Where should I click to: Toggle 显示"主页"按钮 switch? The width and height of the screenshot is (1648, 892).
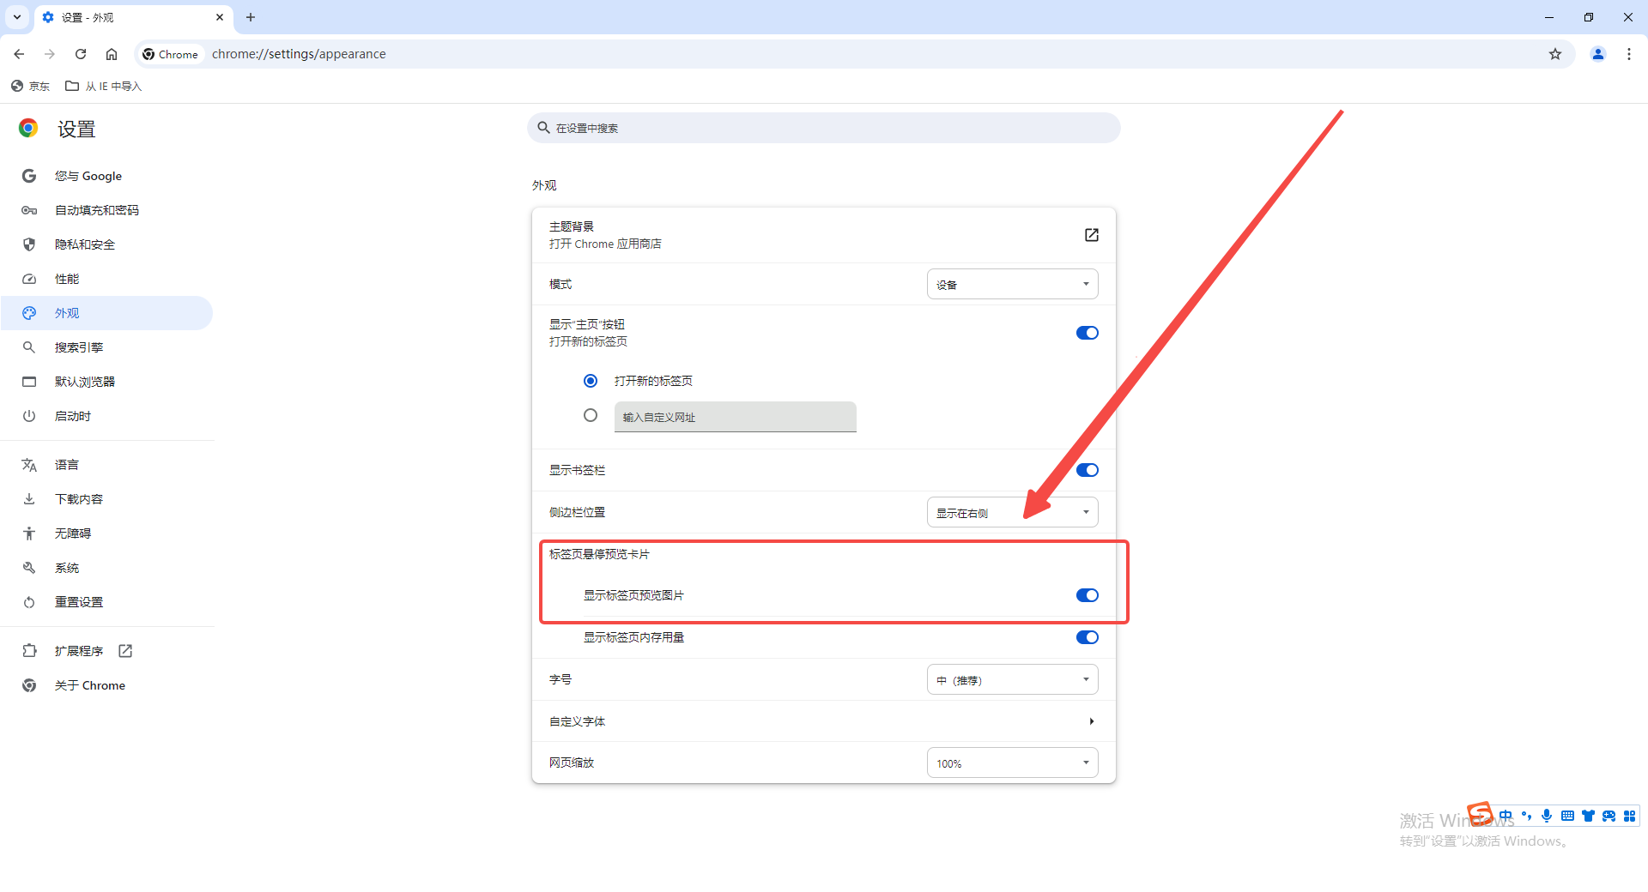[x=1088, y=333]
